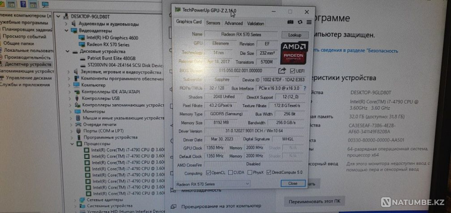Screen dimensions: 451x213
Task: Toggle the CUDA checkbox
Action: pyautogui.click(x=230, y=172)
